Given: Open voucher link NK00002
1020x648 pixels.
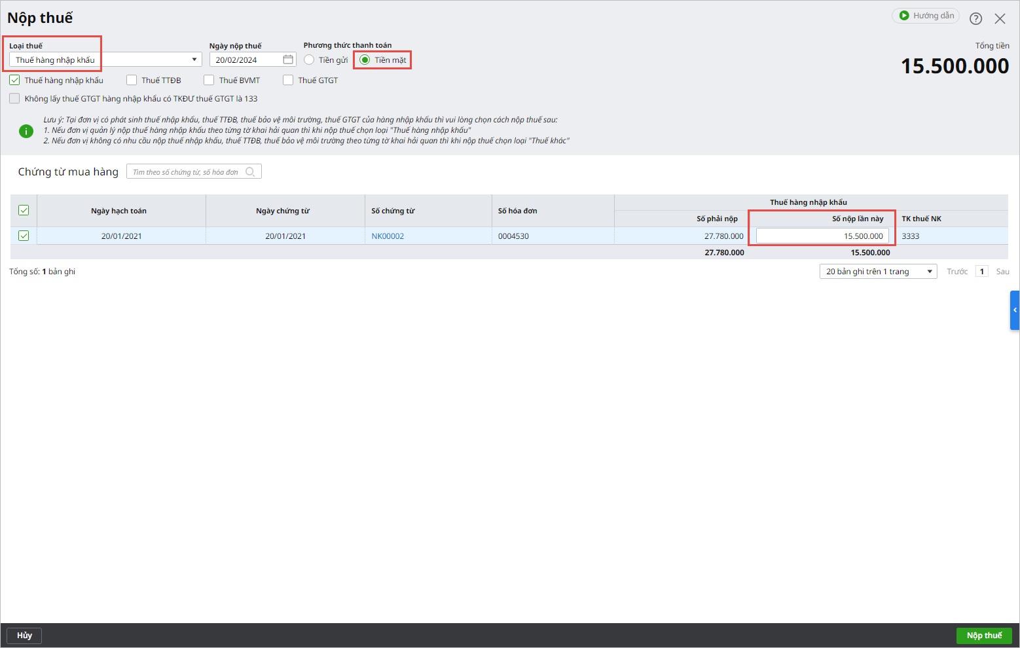Looking at the screenshot, I should (388, 236).
